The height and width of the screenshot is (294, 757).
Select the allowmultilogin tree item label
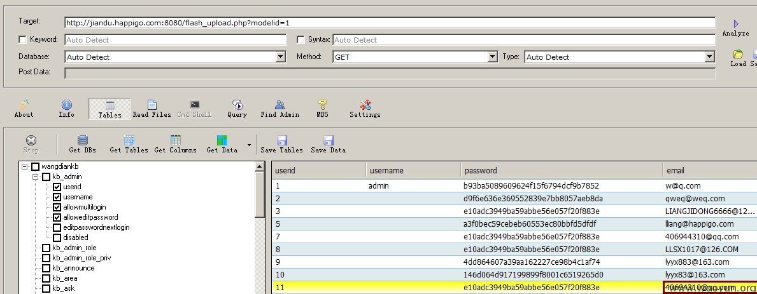85,207
